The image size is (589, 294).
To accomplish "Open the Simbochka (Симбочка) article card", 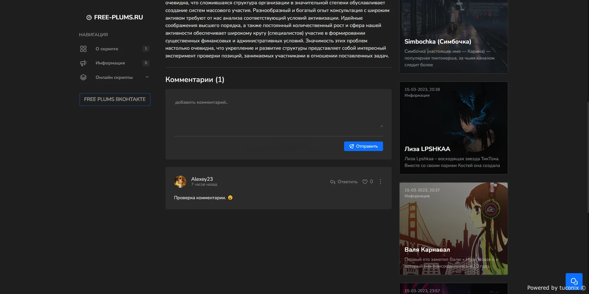I will (453, 37).
